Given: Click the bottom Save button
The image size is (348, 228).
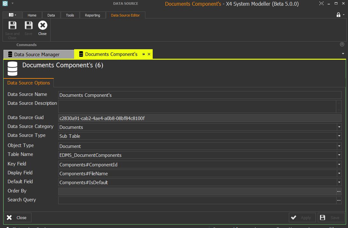Looking at the screenshot, I should click(x=331, y=218).
